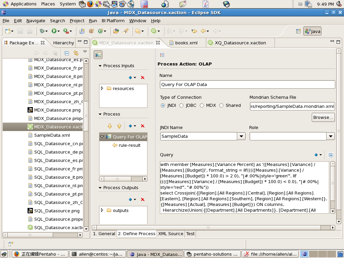Viewport: 344px width, 258px height.
Task: Select the MDX connection type
Action: click(x=202, y=105)
